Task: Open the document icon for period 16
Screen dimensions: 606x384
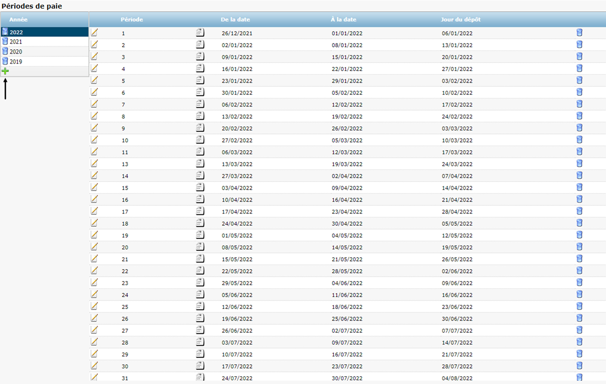Action: (200, 199)
